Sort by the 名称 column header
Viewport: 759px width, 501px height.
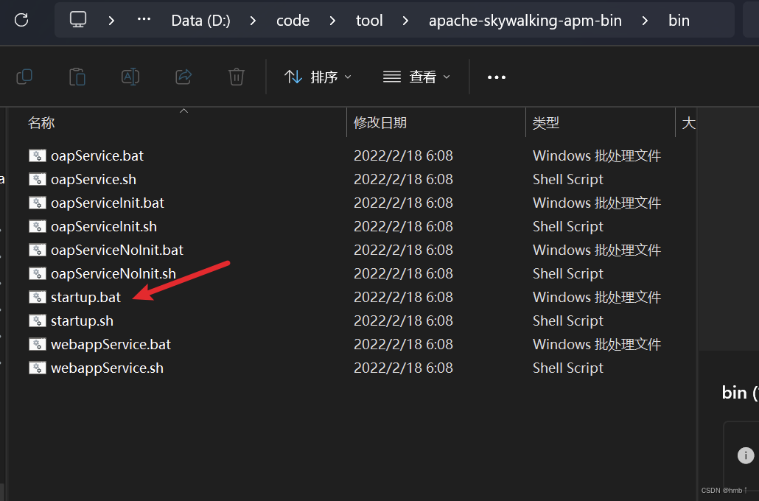41,122
